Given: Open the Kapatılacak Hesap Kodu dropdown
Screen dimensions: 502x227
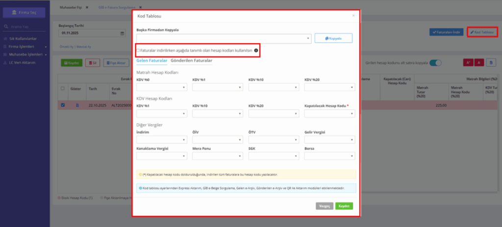Looking at the screenshot, I should (x=330, y=113).
